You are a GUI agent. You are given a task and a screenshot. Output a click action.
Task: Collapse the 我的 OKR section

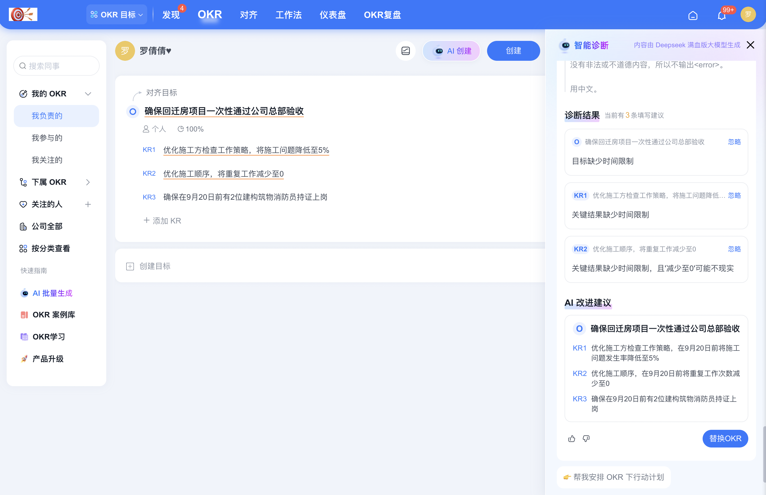click(x=88, y=93)
